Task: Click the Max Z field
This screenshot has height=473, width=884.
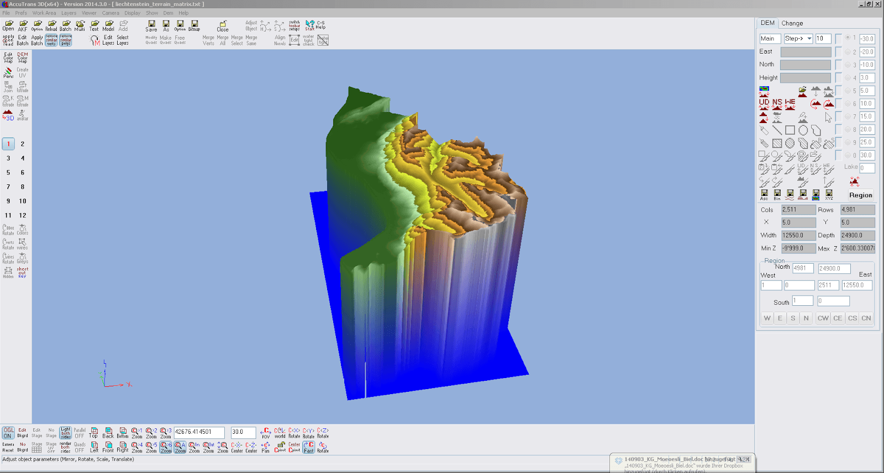Action: coord(857,248)
